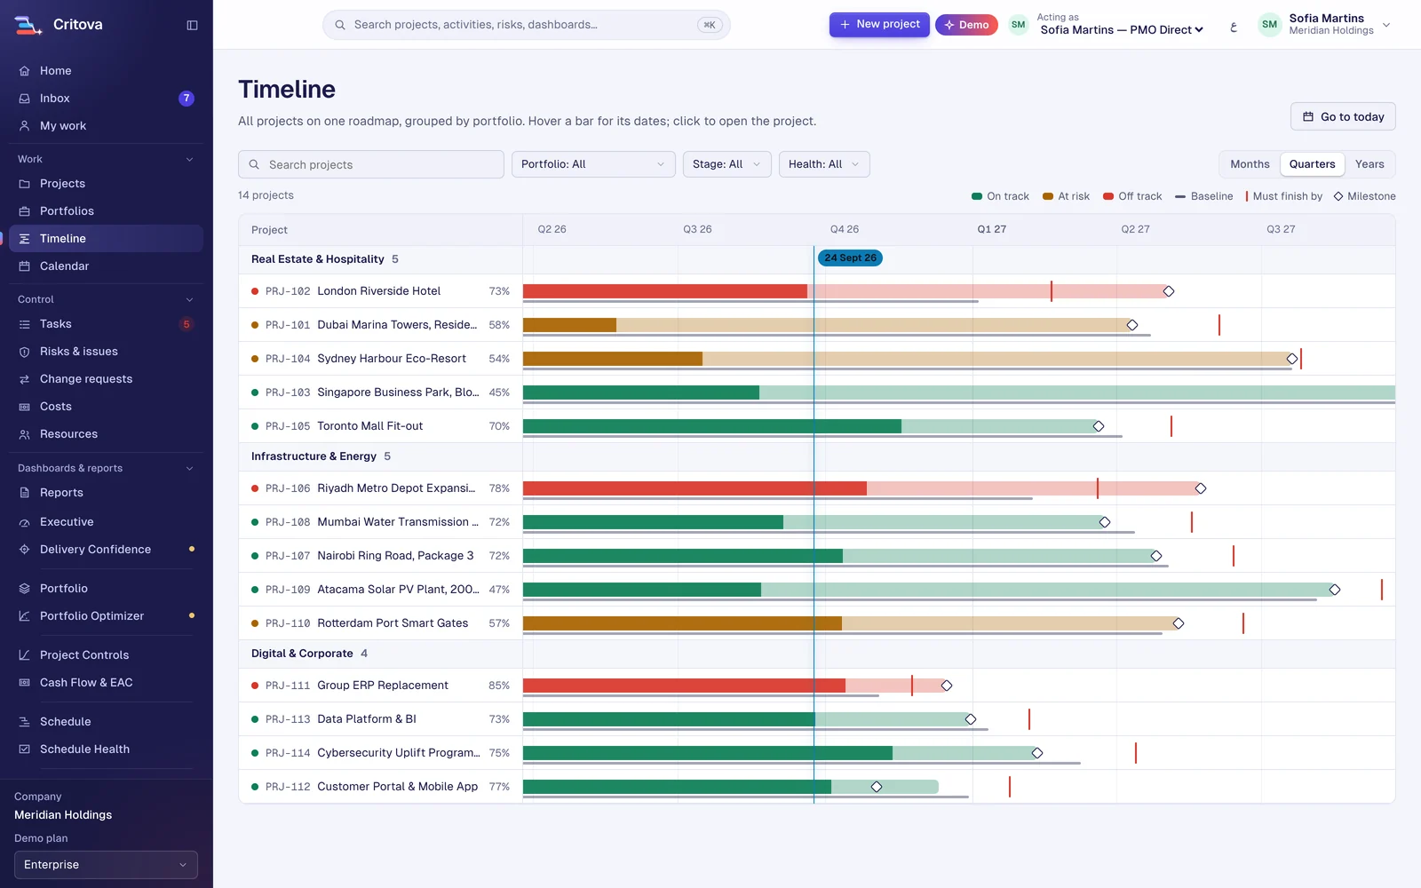Screen dimensions: 1421x888
Task: Open Cash Flow & EAC
Action: coord(106,683)
